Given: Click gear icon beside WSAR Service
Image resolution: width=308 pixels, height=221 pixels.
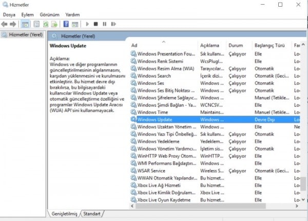Looking at the screenshot, I should (x=133, y=171).
